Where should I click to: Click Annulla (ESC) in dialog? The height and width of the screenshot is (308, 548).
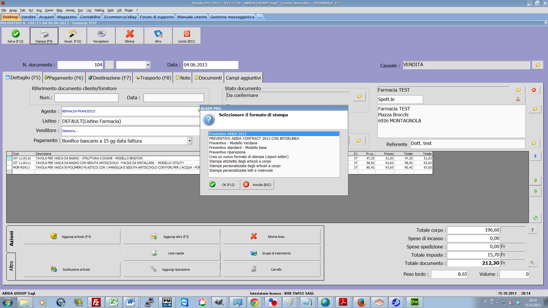(x=258, y=185)
